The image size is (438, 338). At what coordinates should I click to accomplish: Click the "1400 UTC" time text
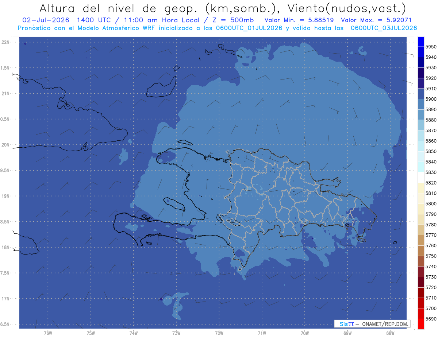[93, 20]
